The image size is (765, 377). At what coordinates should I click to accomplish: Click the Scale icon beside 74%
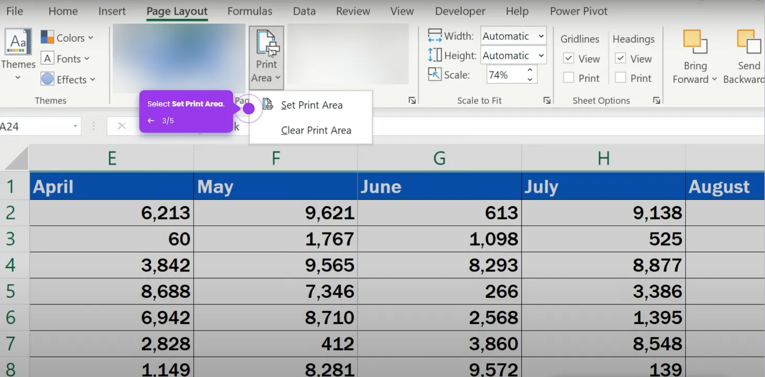435,74
